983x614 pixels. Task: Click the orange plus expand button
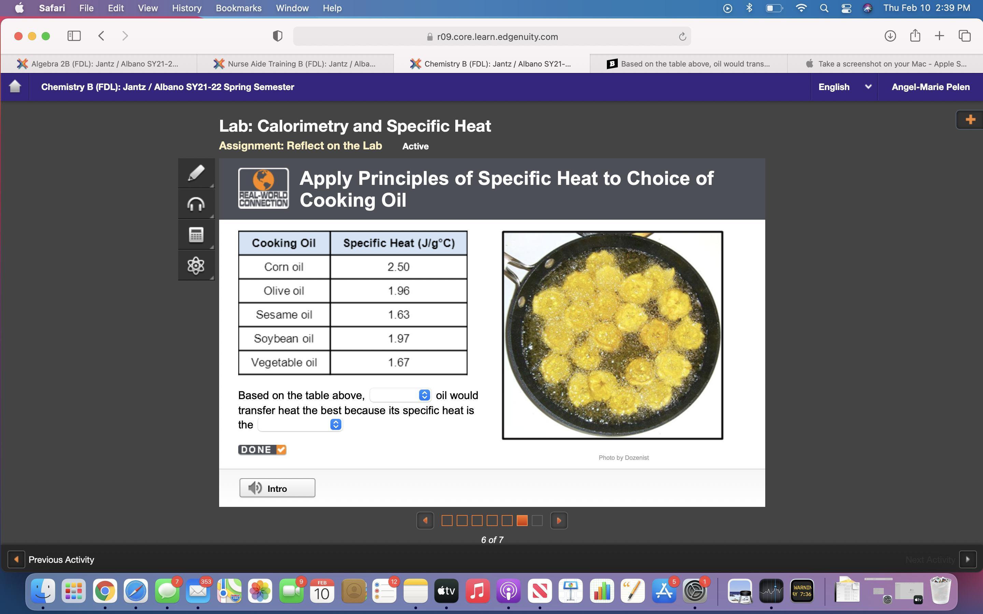coord(970,119)
